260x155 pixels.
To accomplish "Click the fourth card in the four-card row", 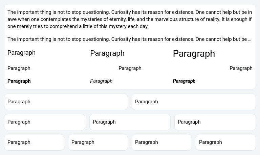I will pyautogui.click(x=226, y=142).
